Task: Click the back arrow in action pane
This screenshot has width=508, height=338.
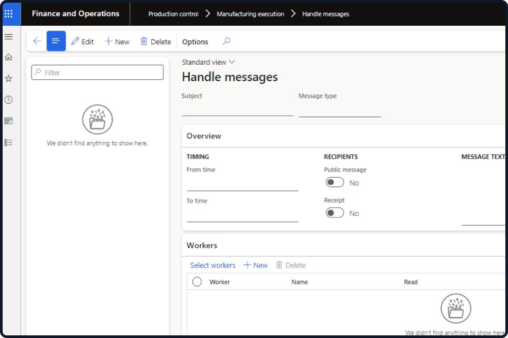Action: point(37,41)
